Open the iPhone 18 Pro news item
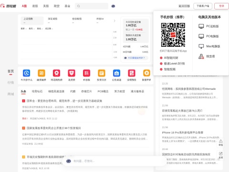 click(x=183, y=132)
